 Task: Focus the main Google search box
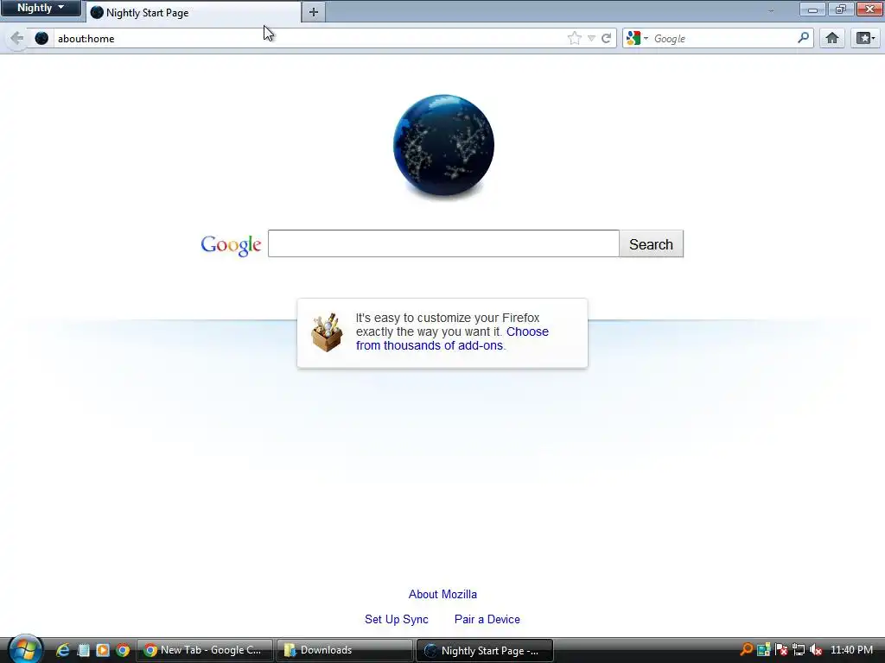(x=443, y=243)
